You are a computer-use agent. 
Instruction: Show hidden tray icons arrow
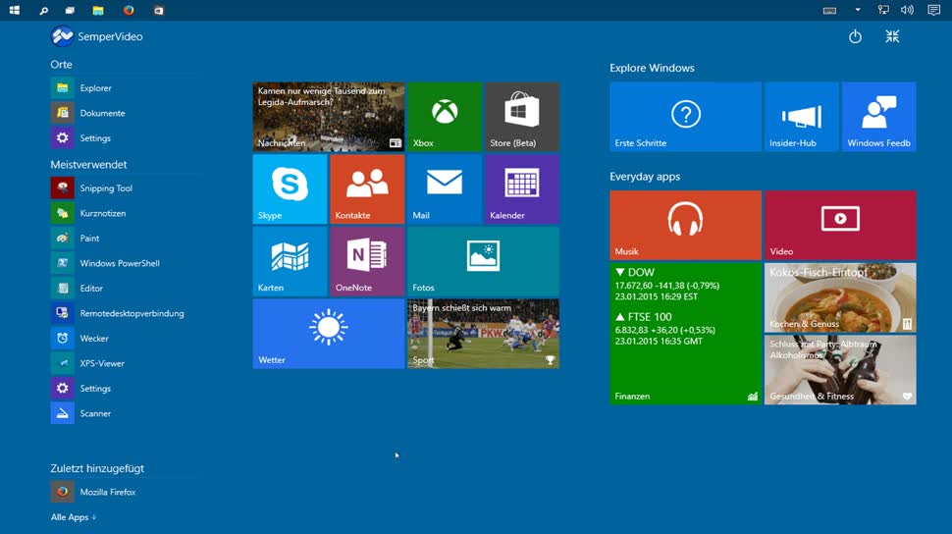pyautogui.click(x=858, y=10)
